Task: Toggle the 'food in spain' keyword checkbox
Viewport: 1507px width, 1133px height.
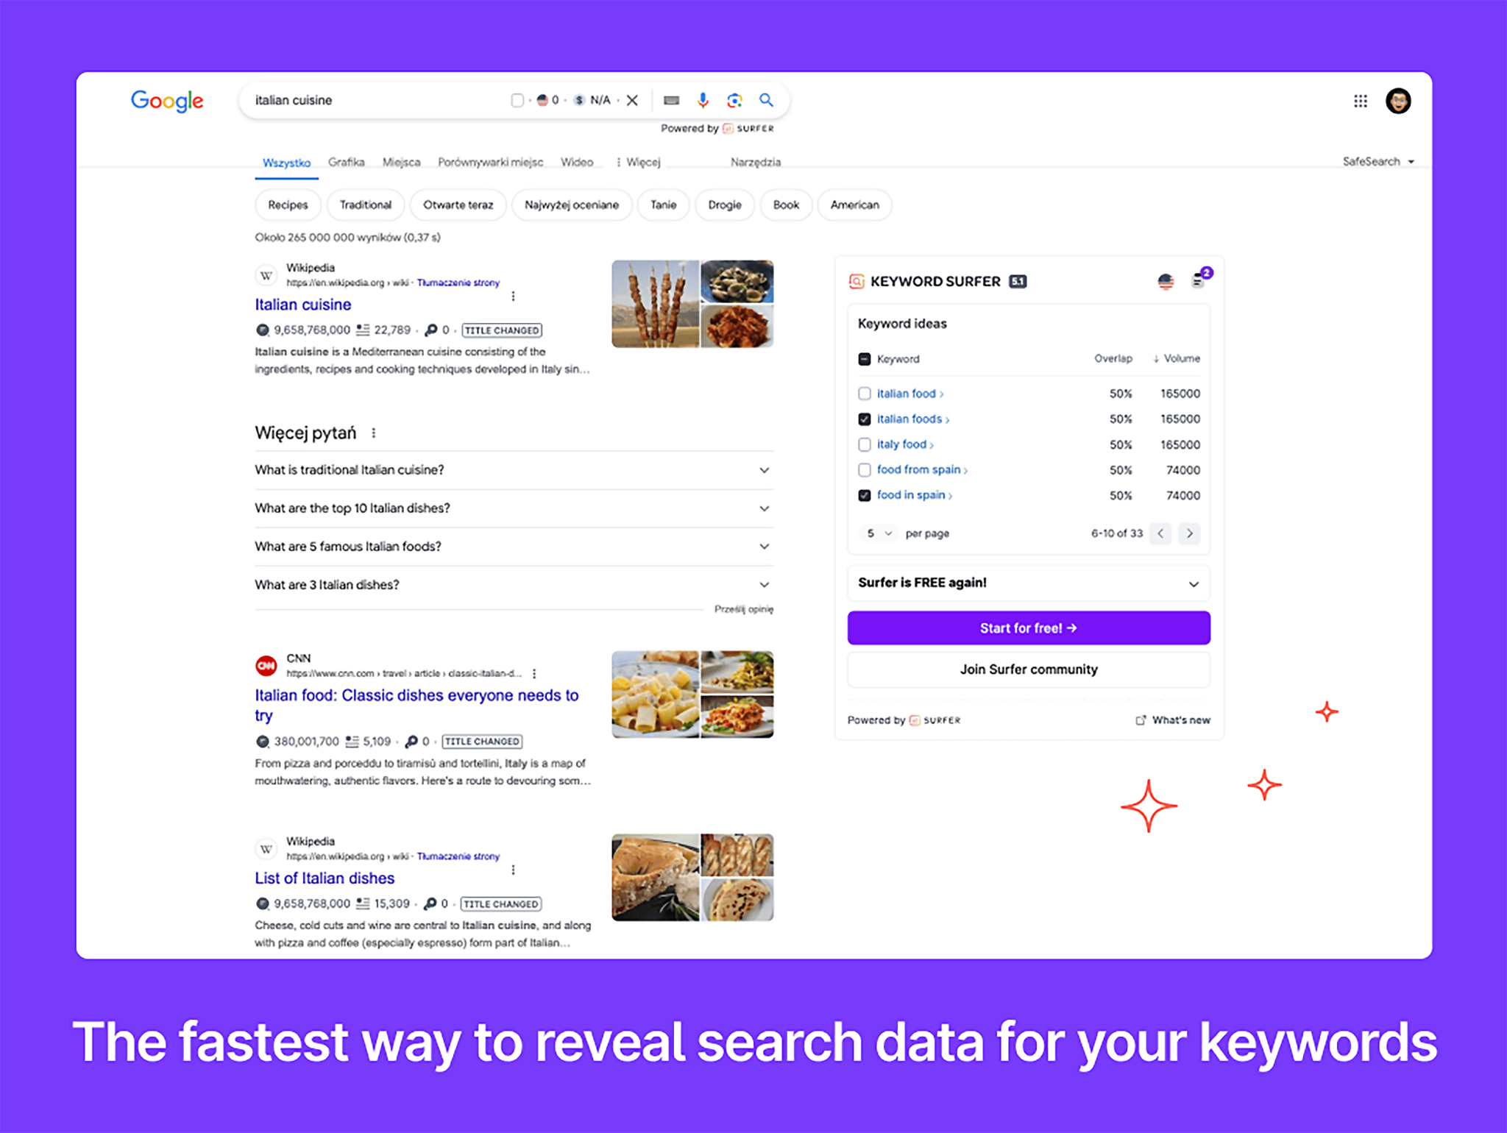Action: point(861,497)
